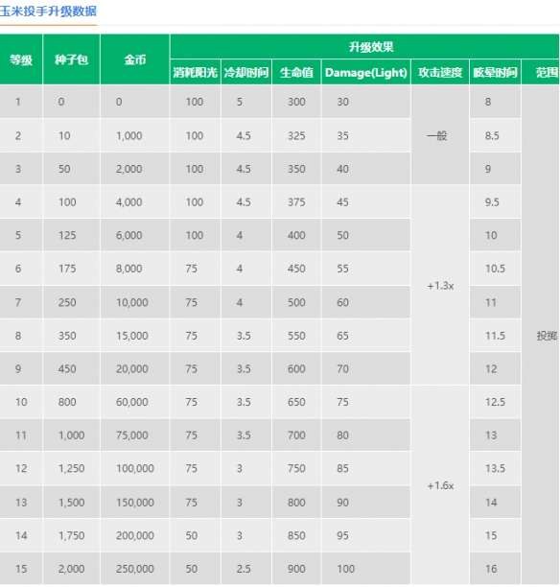Click health value 325
Screen dimensions: 560x587
(296, 135)
